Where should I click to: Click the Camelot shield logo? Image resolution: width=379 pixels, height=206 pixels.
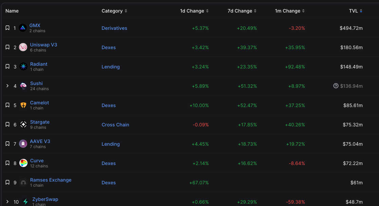tap(23, 105)
